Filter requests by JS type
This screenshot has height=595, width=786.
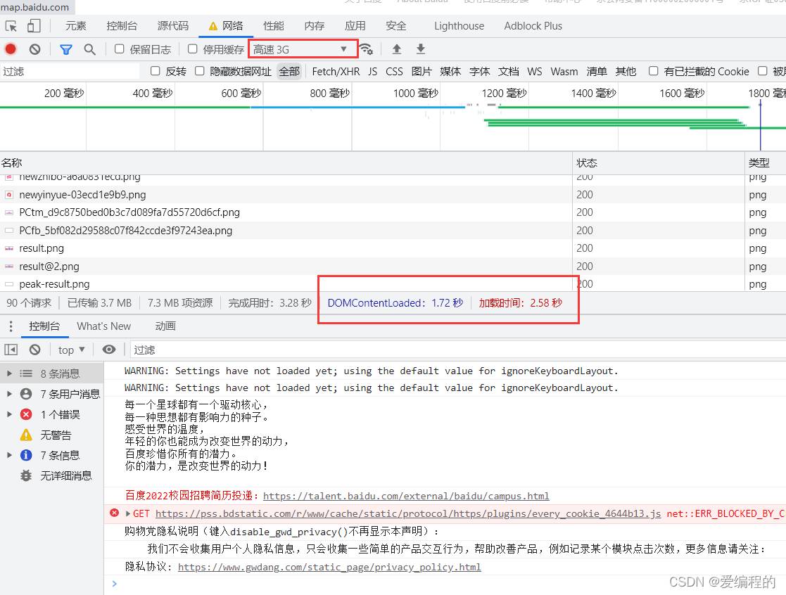tap(372, 72)
